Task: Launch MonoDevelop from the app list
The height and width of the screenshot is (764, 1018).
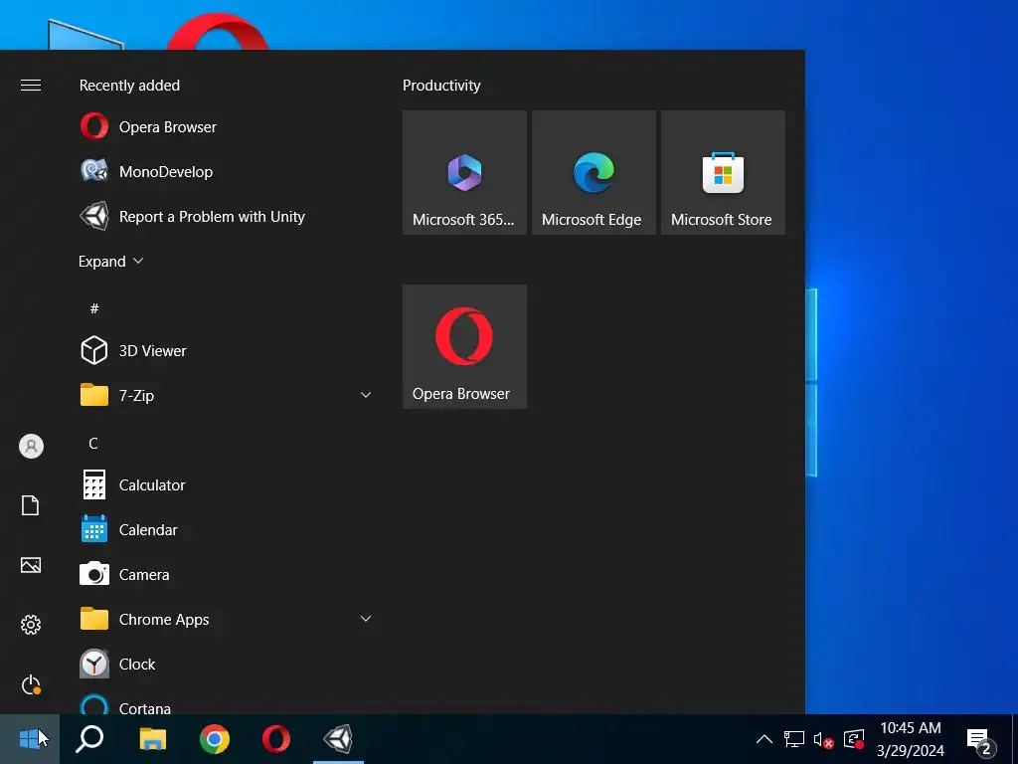Action: 224,171
